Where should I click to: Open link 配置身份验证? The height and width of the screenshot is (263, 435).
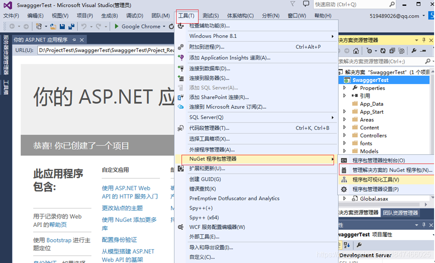pyautogui.click(x=119, y=240)
